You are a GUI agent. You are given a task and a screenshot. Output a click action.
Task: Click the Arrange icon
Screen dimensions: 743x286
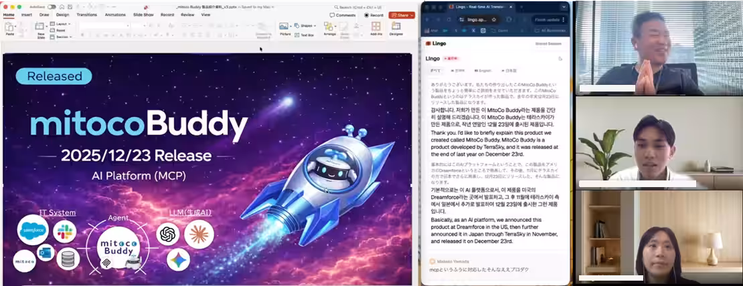tap(329, 27)
